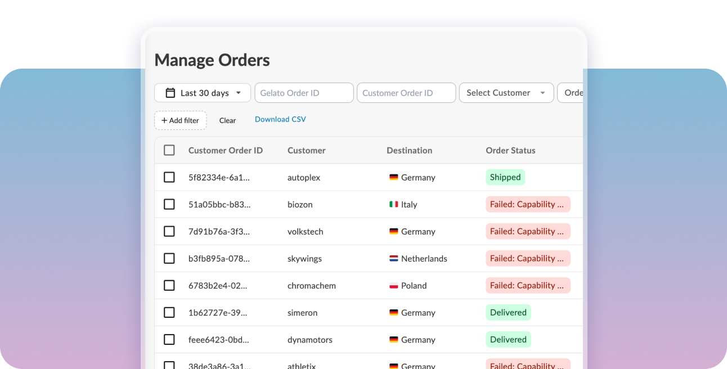
Task: Check the box for order feee6423-0bd
Action: pos(169,339)
